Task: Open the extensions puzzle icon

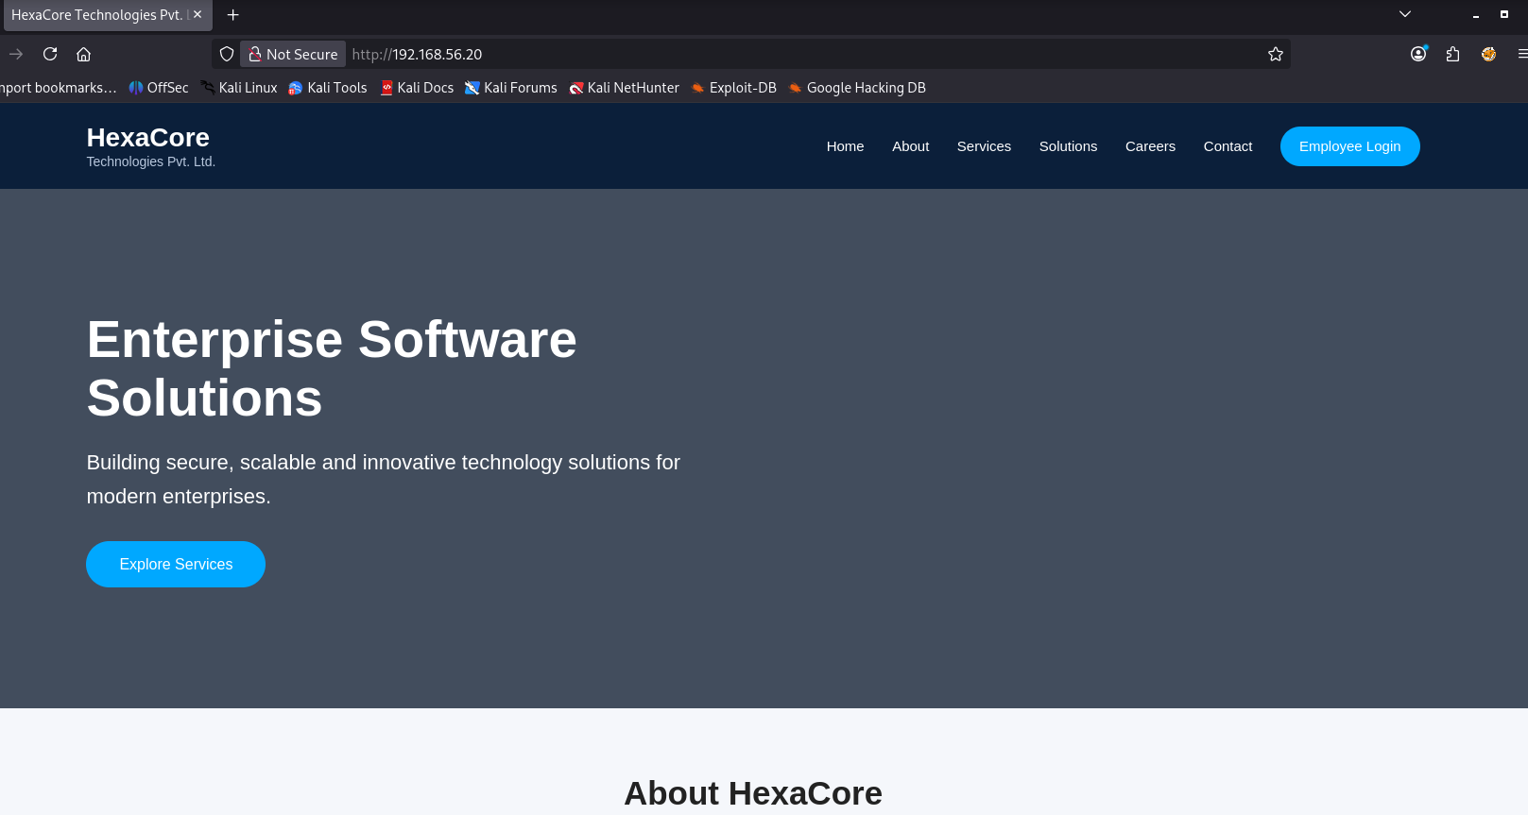Action: point(1452,54)
